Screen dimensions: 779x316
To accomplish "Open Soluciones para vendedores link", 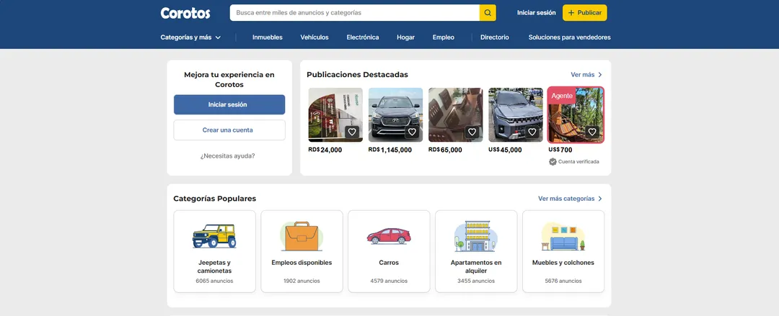I will [x=569, y=37].
